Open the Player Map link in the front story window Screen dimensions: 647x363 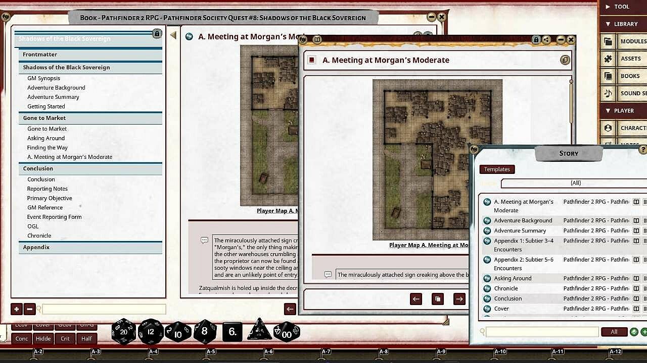click(x=429, y=245)
